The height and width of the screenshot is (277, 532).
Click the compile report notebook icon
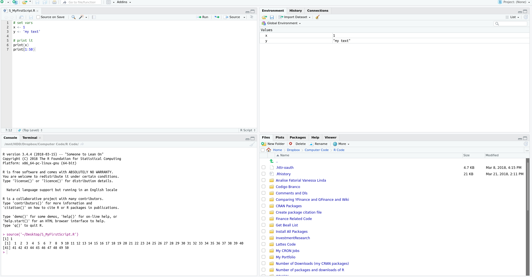[94, 17]
